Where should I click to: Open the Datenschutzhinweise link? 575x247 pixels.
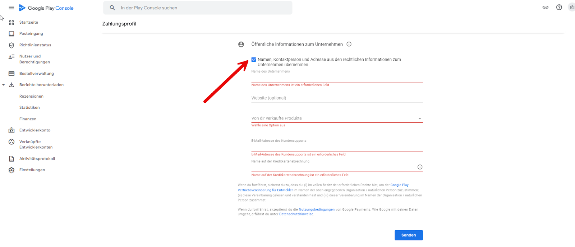pos(296,214)
